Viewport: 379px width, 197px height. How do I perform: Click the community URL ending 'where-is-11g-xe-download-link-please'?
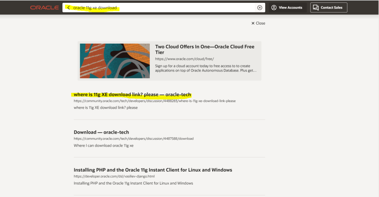click(155, 101)
